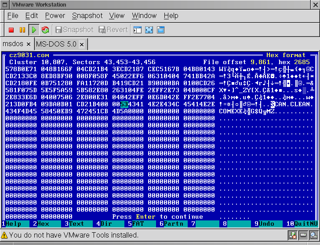Click the 10 Quit function key label
Screen dimensions: 320x245
[302, 224]
